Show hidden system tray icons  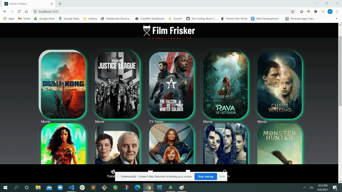pyautogui.click(x=305, y=187)
